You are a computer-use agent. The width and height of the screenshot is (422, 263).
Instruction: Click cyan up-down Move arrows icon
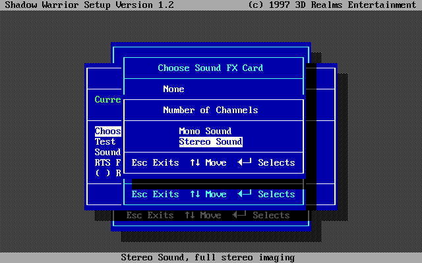195,194
